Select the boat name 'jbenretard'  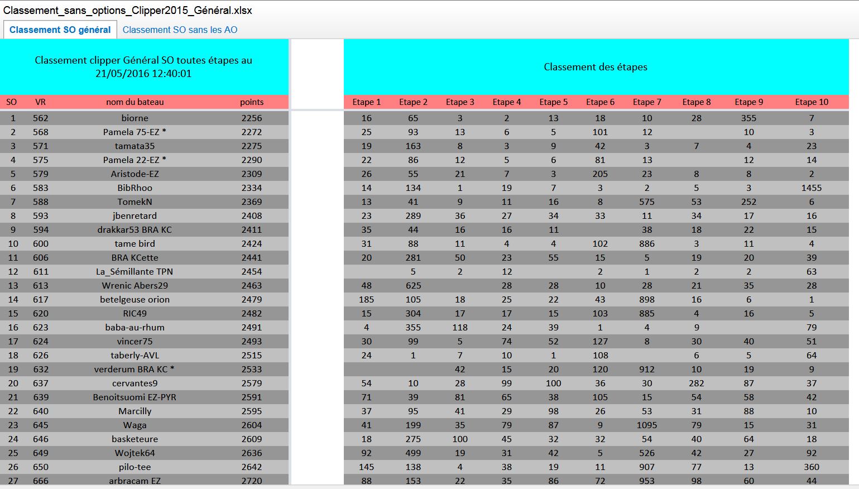(135, 216)
